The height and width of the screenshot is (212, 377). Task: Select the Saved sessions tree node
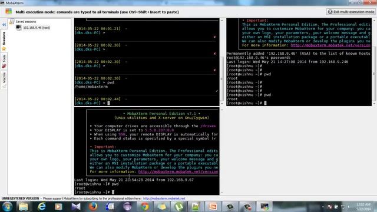coord(26,22)
